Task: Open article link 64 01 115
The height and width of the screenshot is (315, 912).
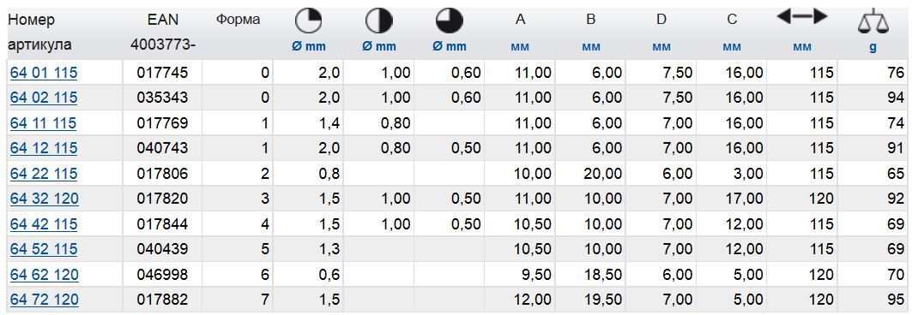Action: pyautogui.click(x=44, y=73)
